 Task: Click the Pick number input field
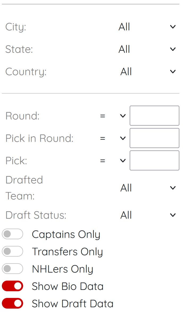coord(154,161)
